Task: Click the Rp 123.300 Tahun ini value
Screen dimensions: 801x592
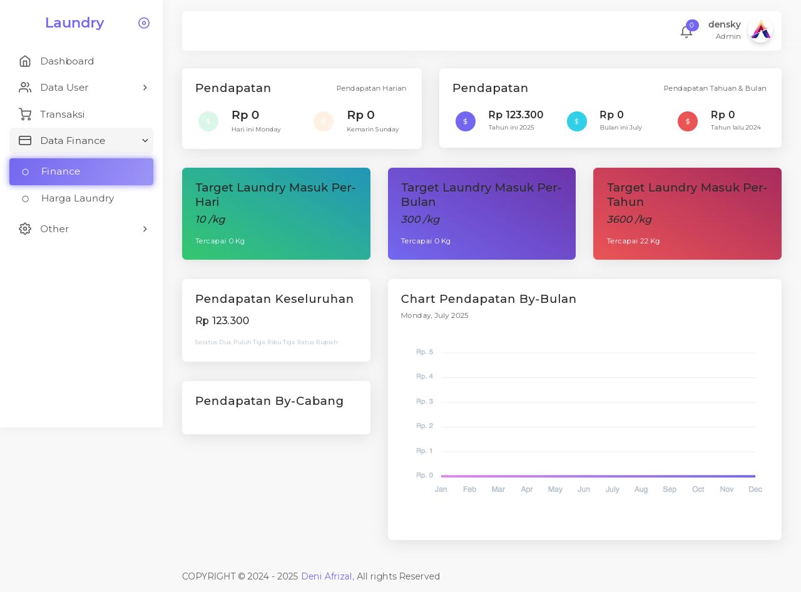Action: click(516, 115)
